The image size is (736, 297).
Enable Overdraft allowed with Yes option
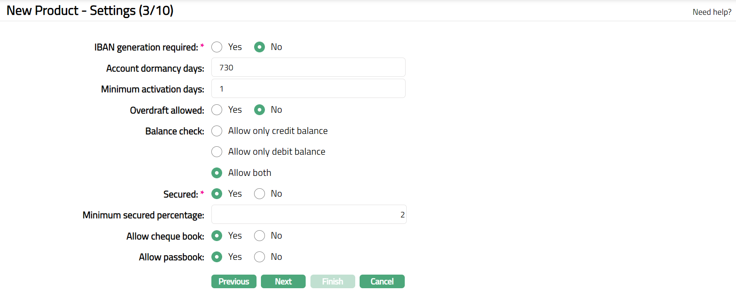click(x=217, y=110)
